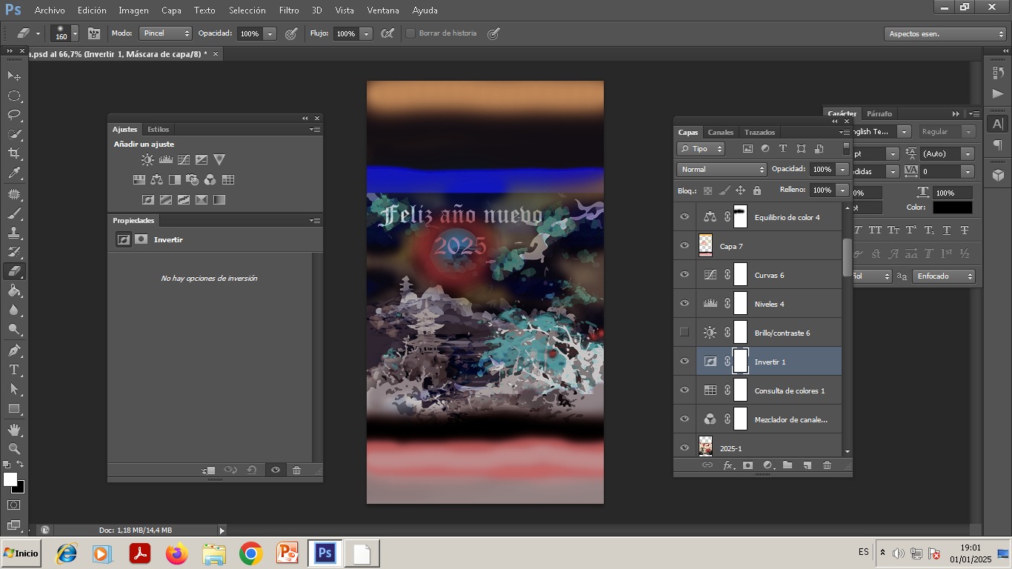Hide the Consulta de colores 1 layer
This screenshot has height=569, width=1012.
[685, 390]
